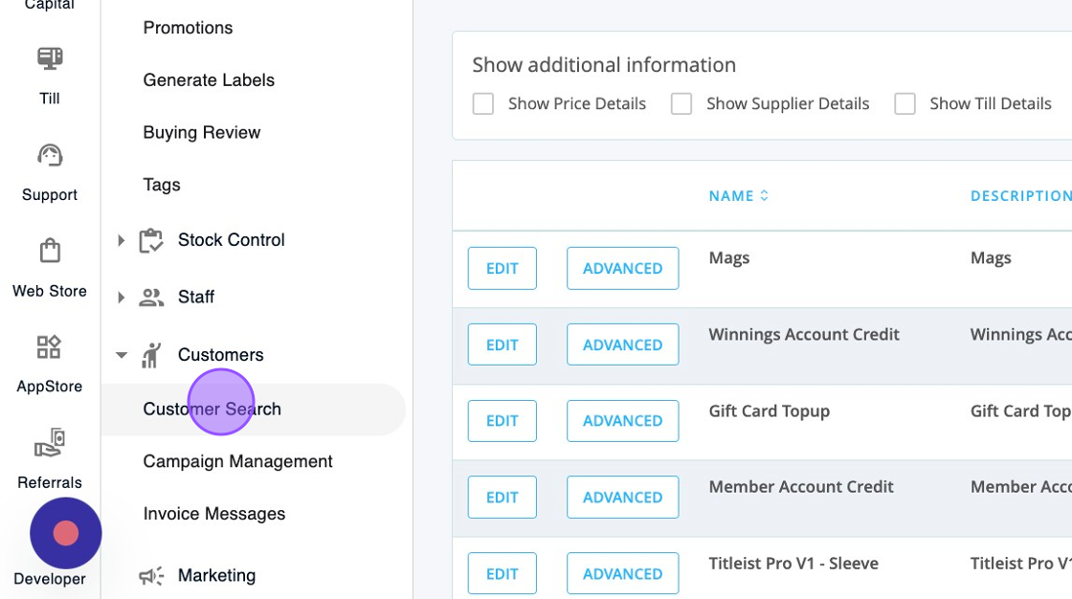Click the Customers section label
1072x599 pixels.
[x=221, y=355]
